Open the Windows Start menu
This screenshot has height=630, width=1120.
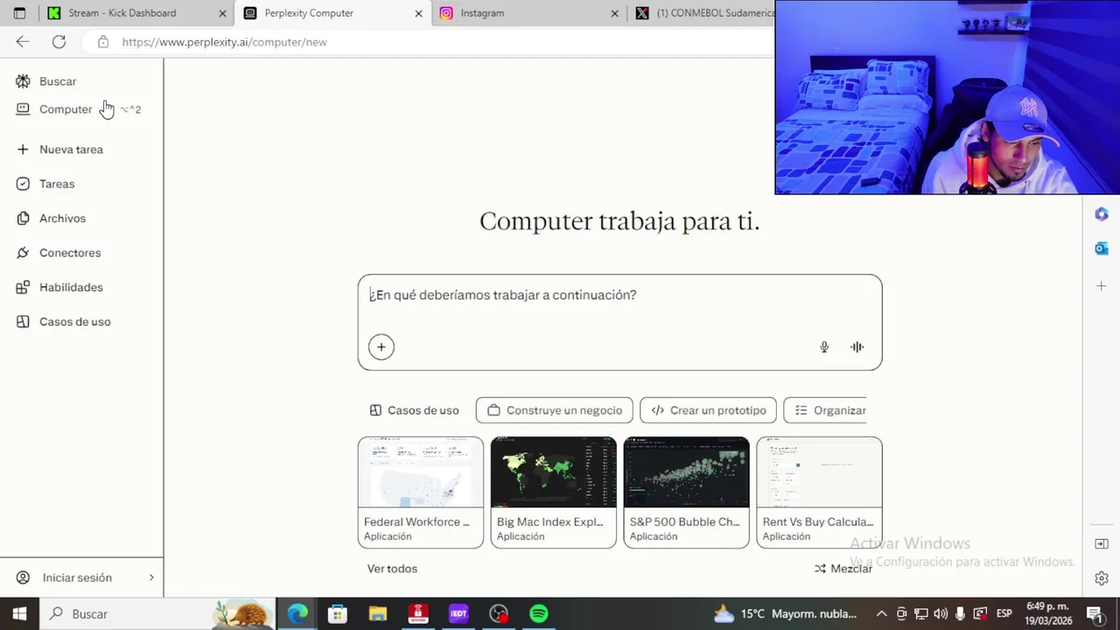coord(19,614)
